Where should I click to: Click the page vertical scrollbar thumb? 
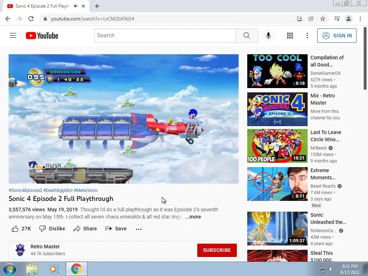[x=365, y=58]
